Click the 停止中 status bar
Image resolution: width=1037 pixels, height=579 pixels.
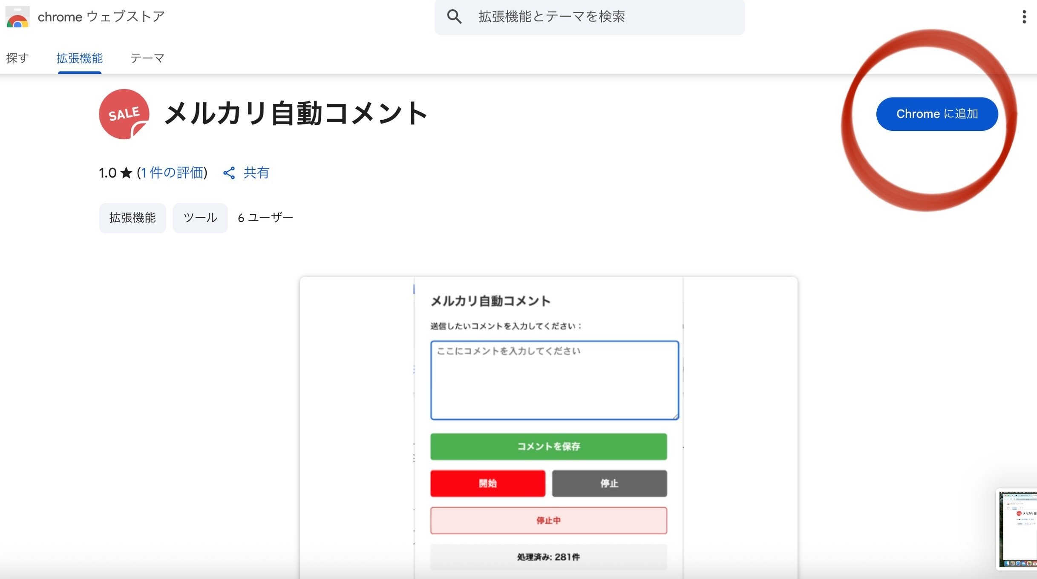click(x=548, y=520)
